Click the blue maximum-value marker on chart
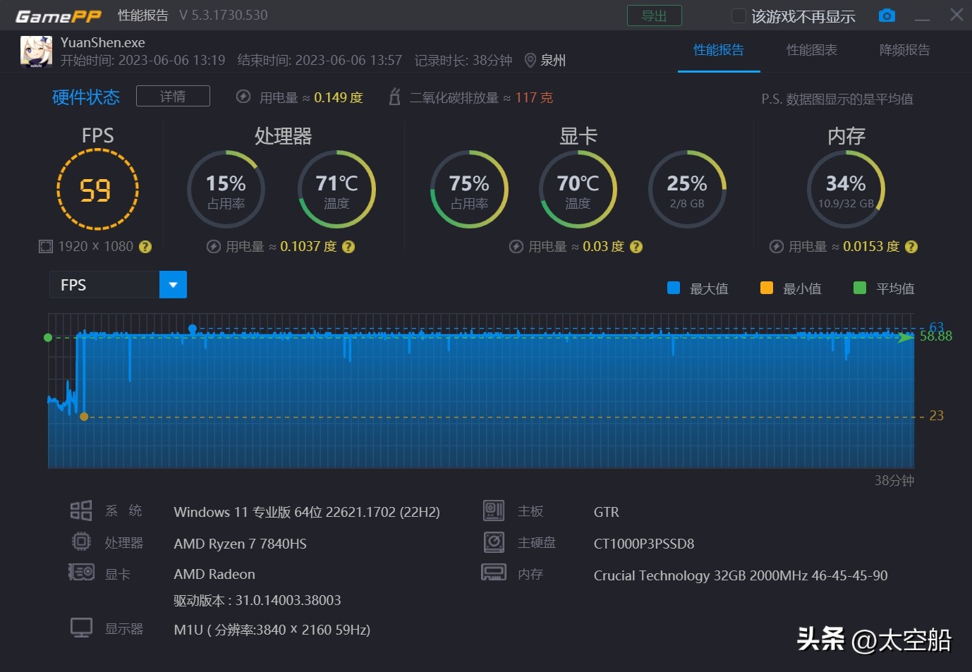This screenshot has height=672, width=972. [x=193, y=329]
